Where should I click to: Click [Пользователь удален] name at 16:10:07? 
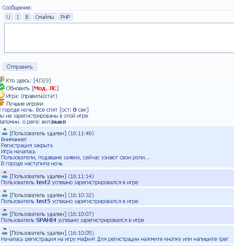click(38, 214)
